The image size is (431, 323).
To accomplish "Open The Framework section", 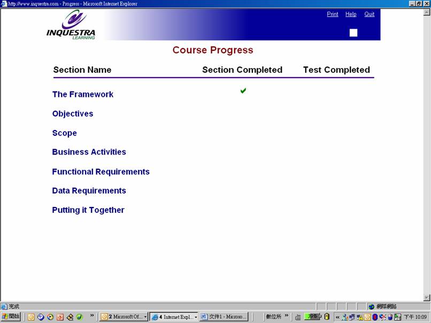I will point(83,94).
